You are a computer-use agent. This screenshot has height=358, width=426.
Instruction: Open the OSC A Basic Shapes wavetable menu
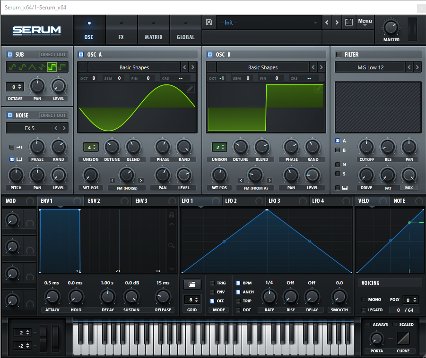click(x=134, y=67)
